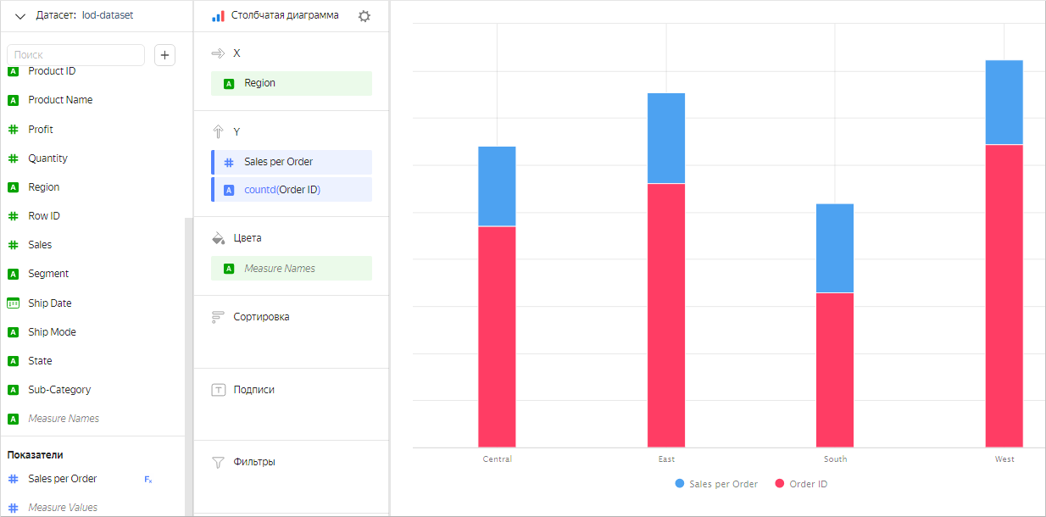
Task: Click the formula icon beside Sales per Order
Action: [148, 480]
